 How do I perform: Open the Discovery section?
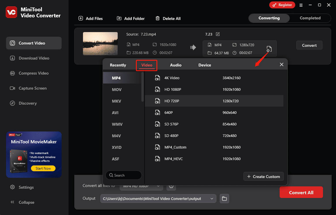click(x=34, y=103)
